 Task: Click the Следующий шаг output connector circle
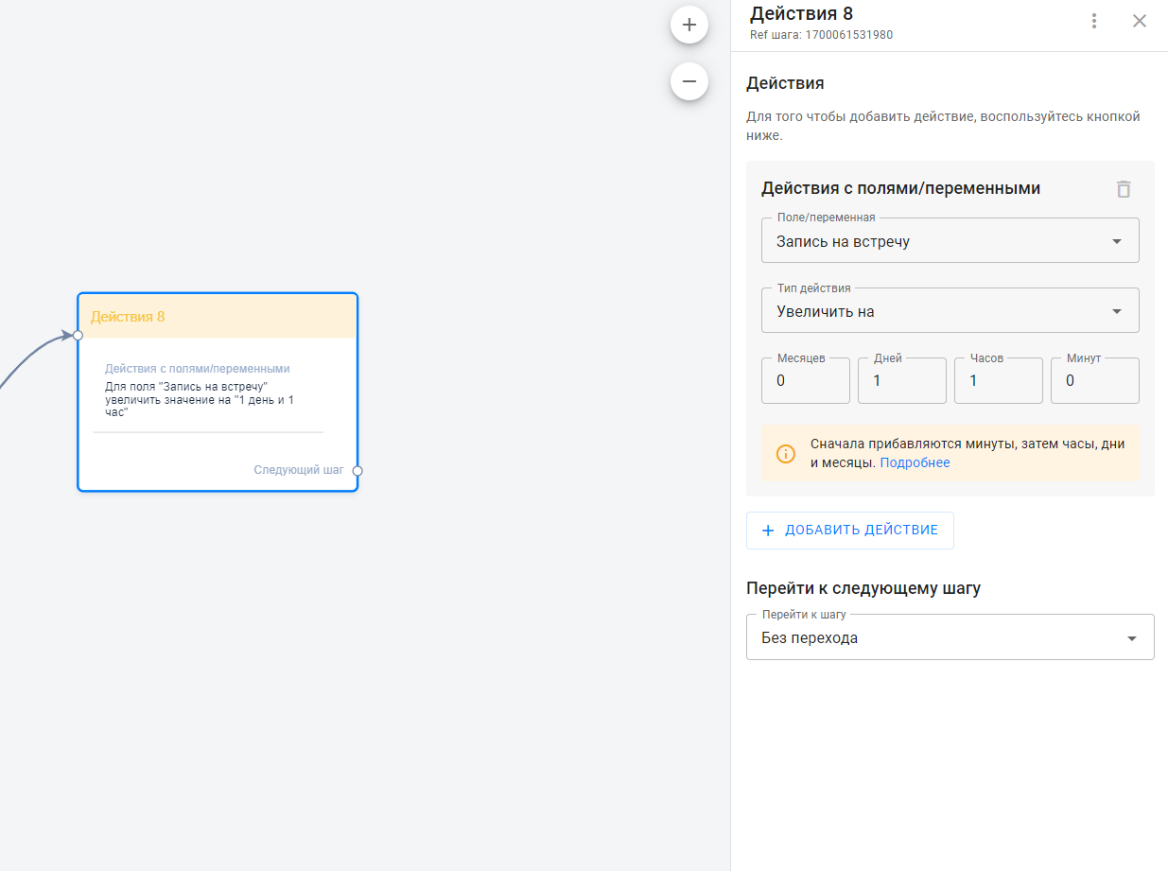[357, 471]
